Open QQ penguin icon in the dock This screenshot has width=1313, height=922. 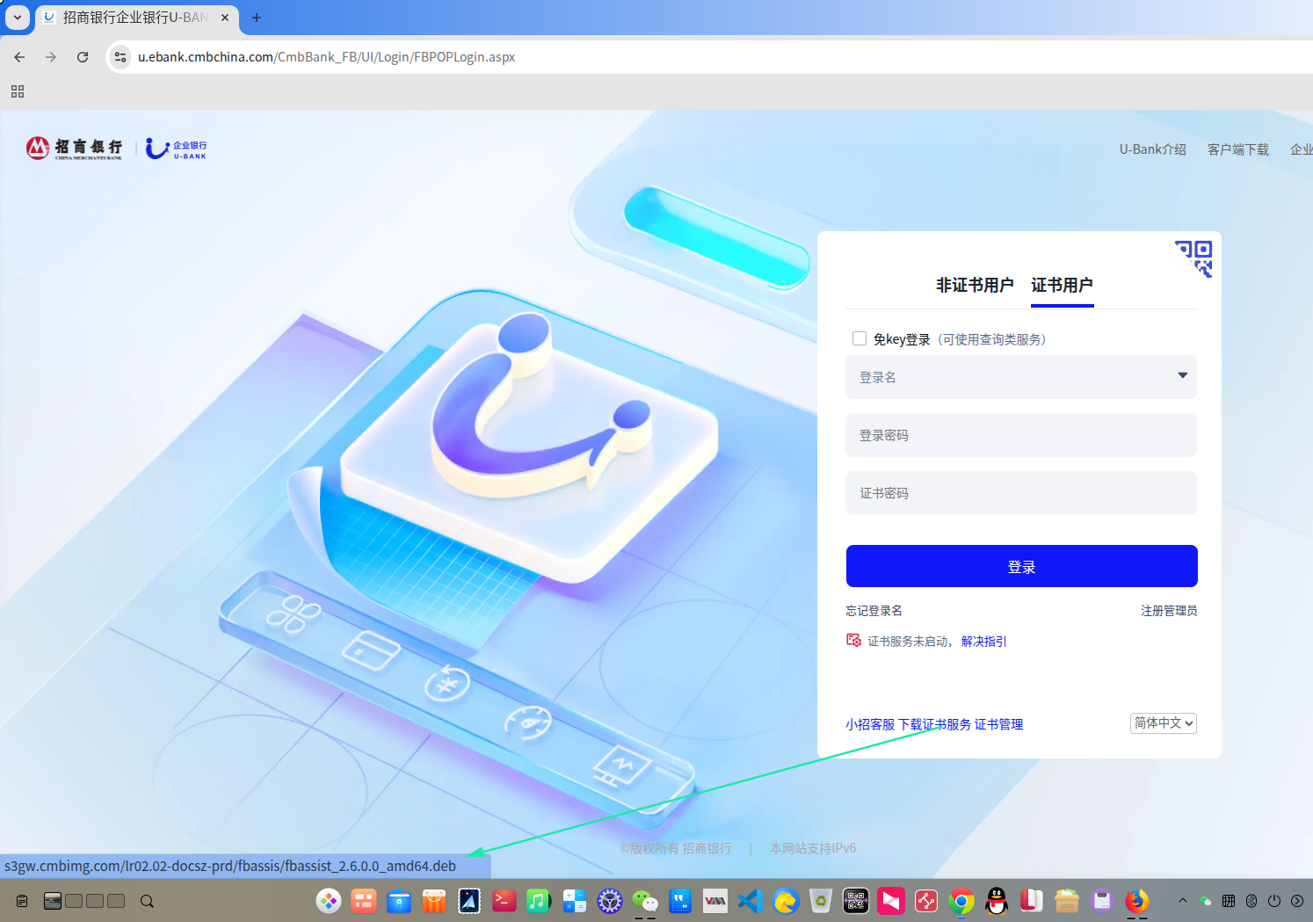point(997,901)
